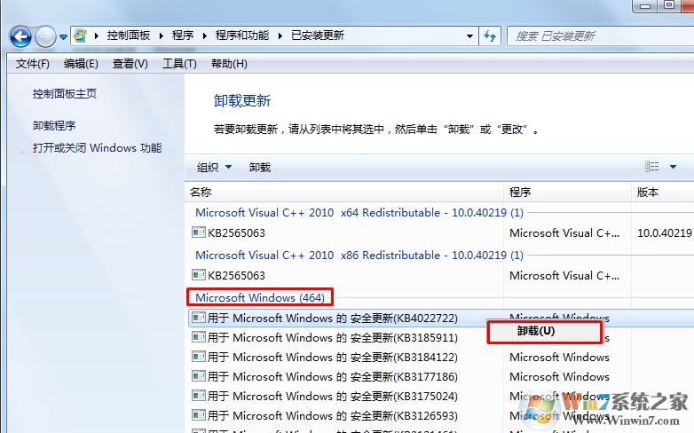694x433 pixels.
Task: Go back with the blue Back arrow
Action: click(x=20, y=36)
